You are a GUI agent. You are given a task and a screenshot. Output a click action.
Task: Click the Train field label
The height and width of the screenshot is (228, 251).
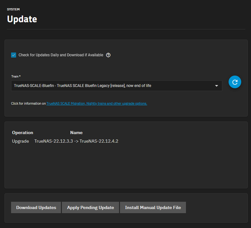coord(16,77)
